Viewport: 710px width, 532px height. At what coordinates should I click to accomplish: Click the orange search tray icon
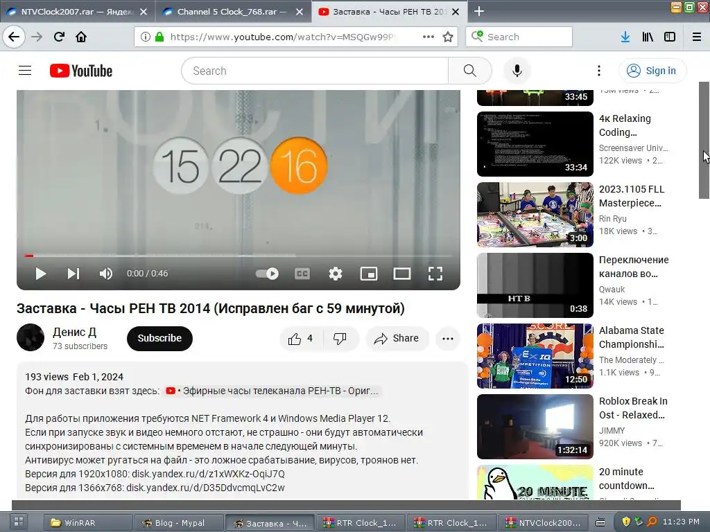click(652, 522)
